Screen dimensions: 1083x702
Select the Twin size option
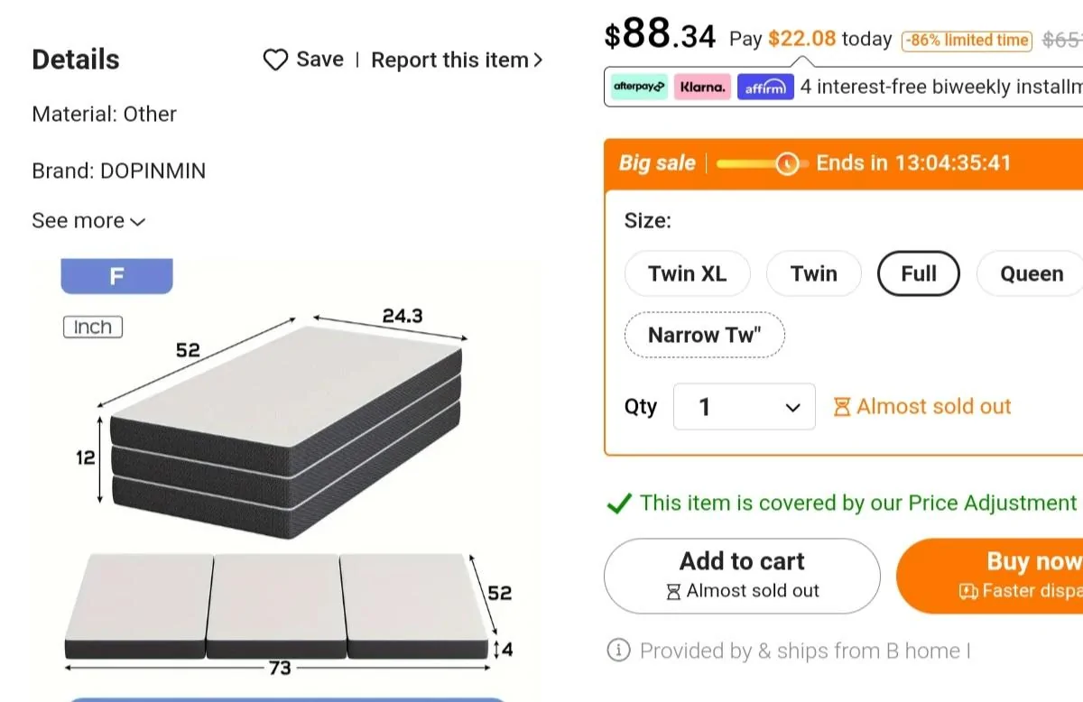(x=813, y=273)
